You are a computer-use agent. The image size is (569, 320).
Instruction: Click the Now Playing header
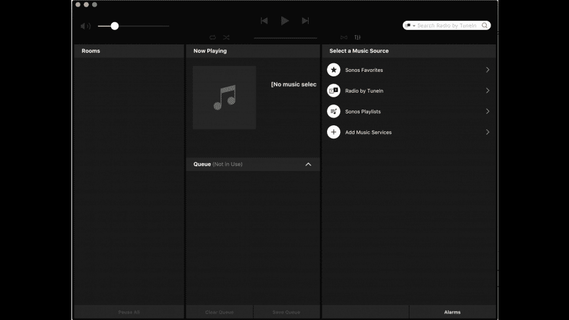[x=253, y=51]
